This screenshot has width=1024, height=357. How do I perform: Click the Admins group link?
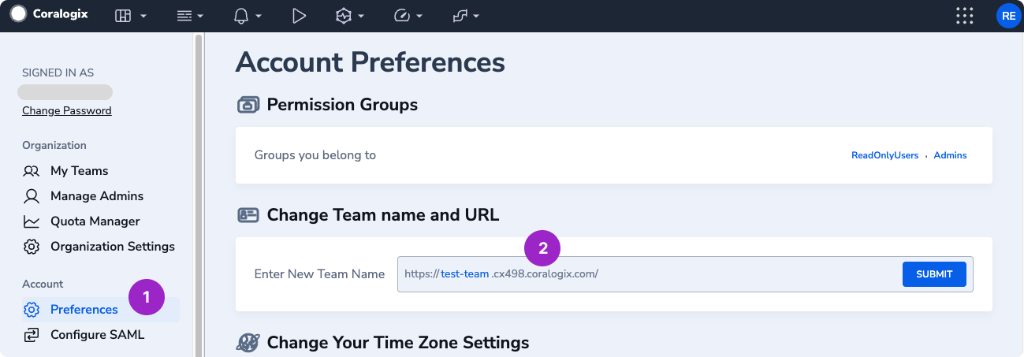950,155
